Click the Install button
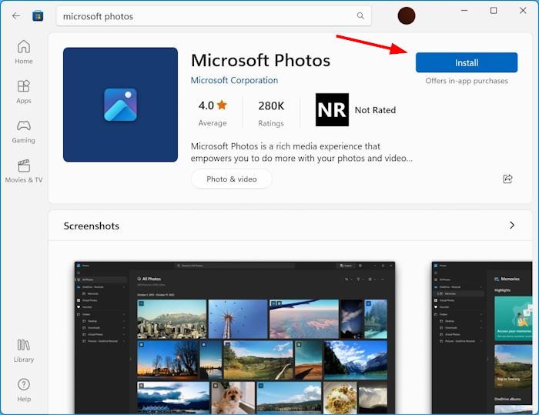This screenshot has height=415, width=539. pos(467,62)
